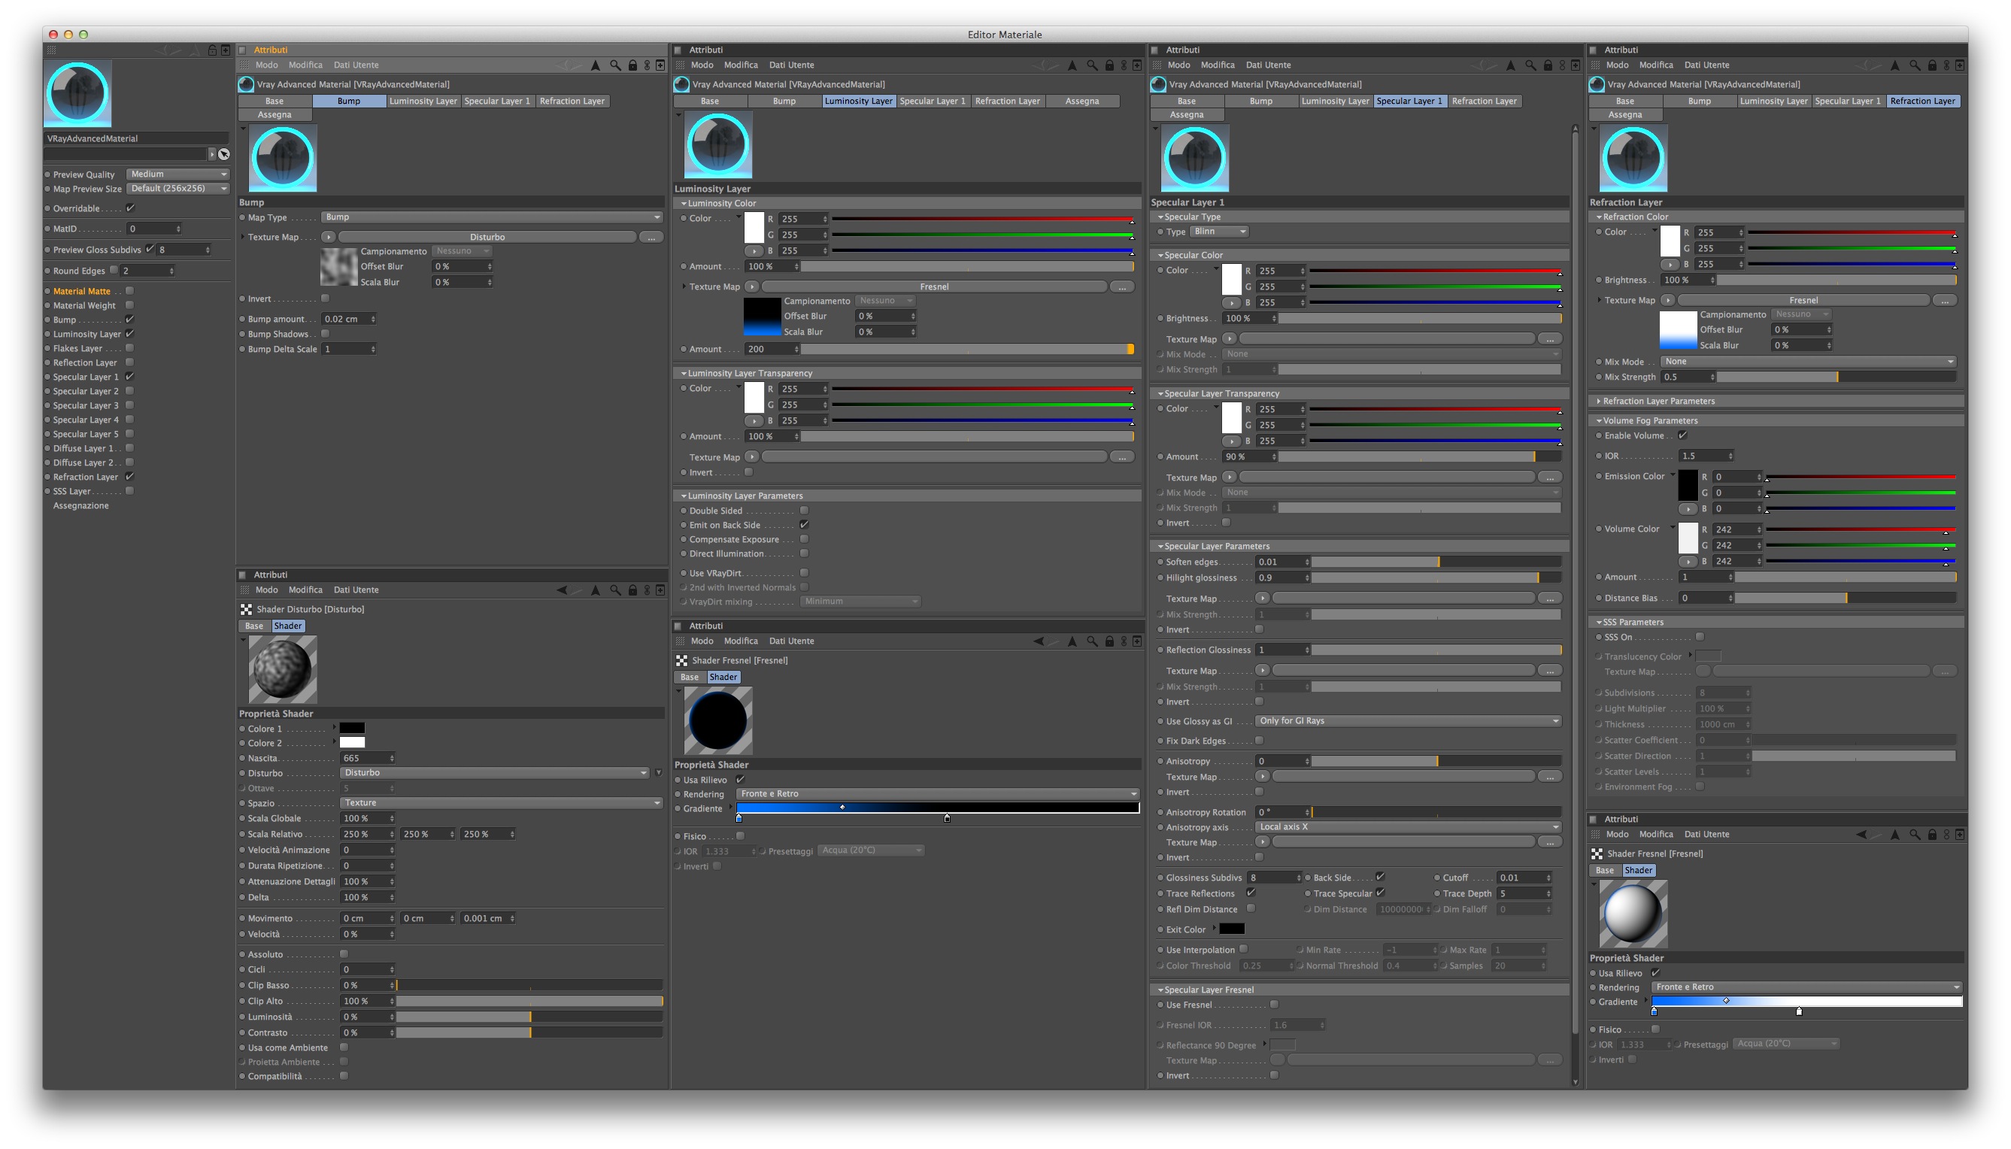Click new-panel plus icon in Specular Layer panel
The height and width of the screenshot is (1149, 2011).
coord(1575,65)
